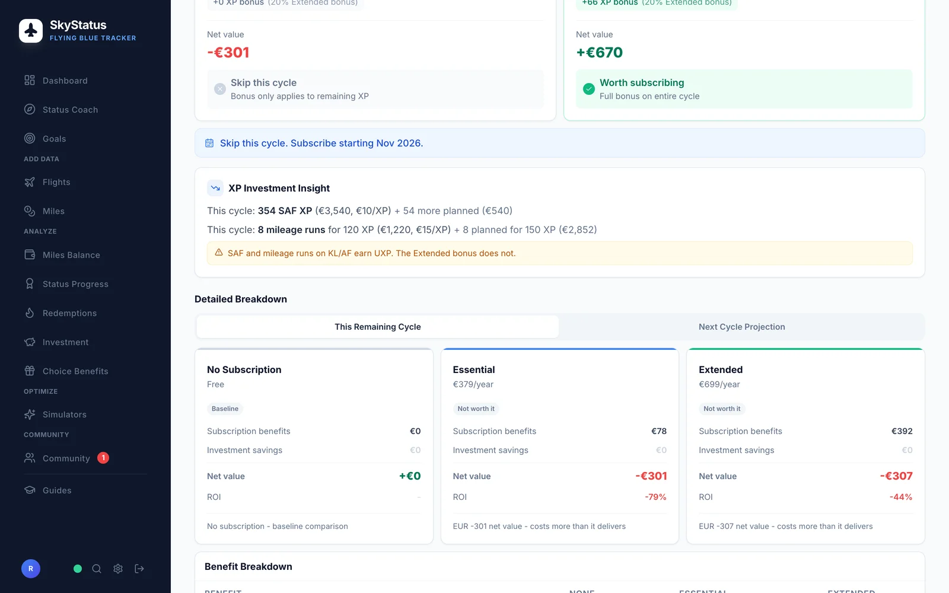
Task: Click the Benefit Breakdown heading
Action: (249, 566)
